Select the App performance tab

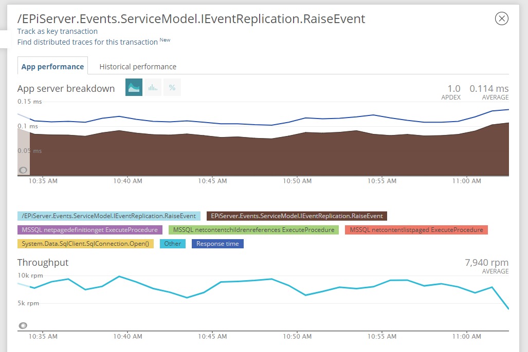pyautogui.click(x=52, y=67)
